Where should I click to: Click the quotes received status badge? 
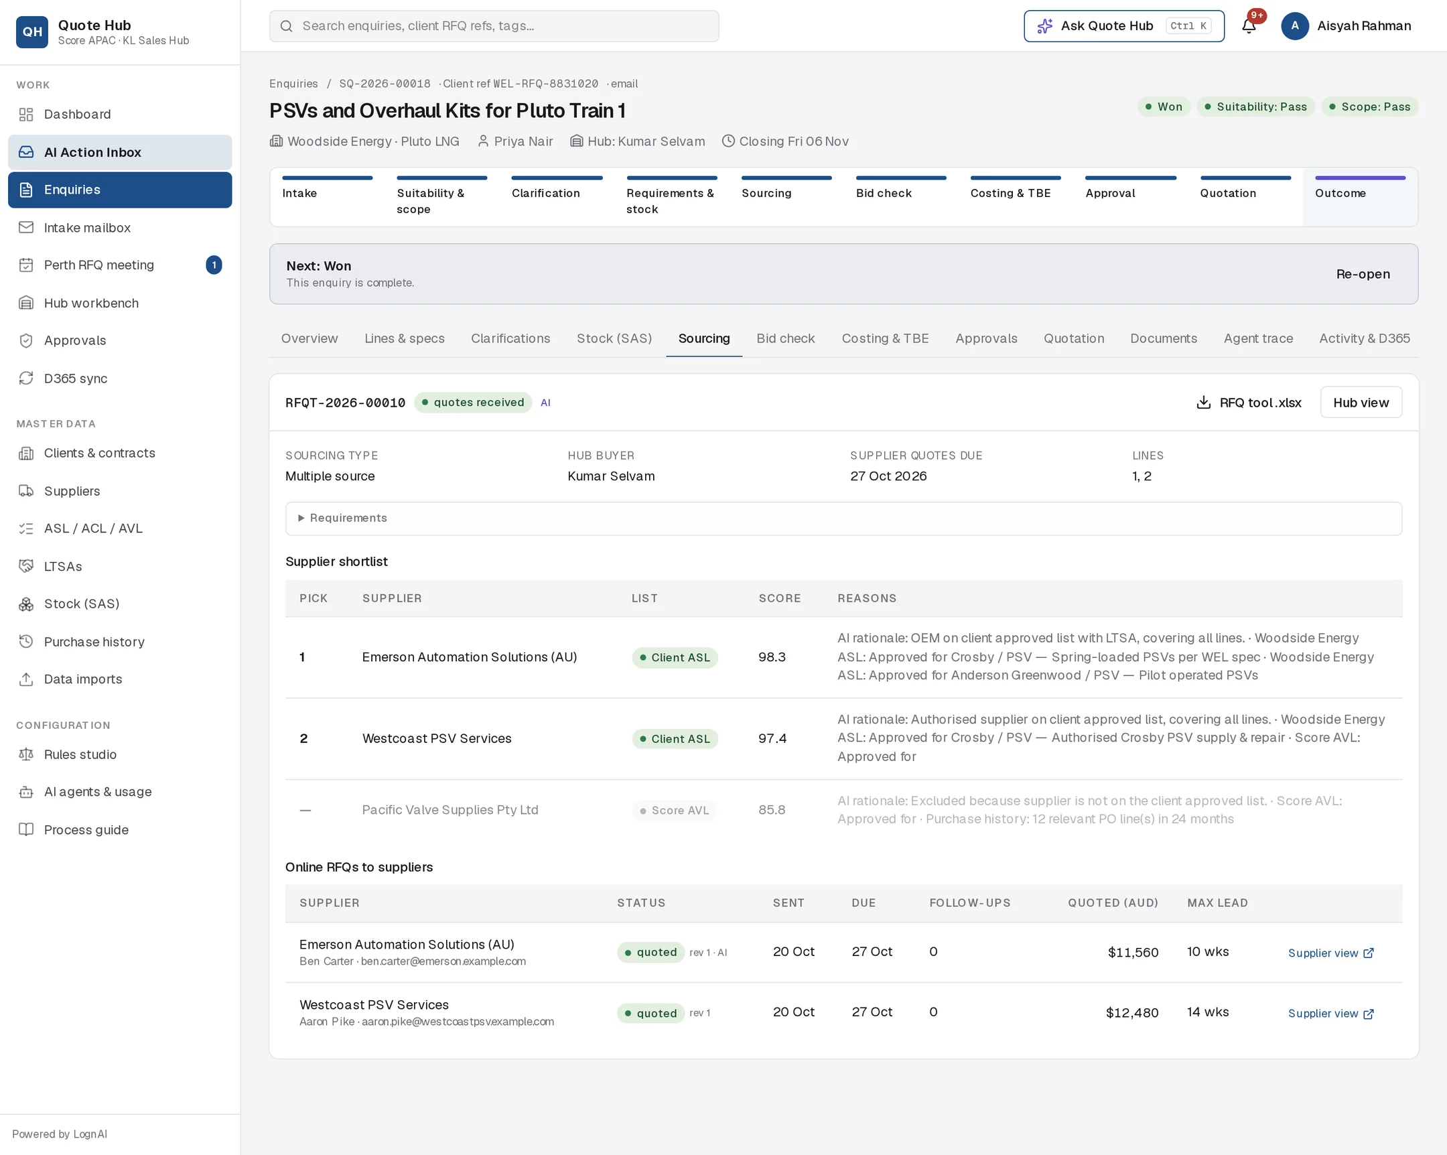[472, 402]
